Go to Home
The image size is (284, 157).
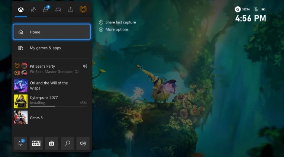tap(52, 32)
